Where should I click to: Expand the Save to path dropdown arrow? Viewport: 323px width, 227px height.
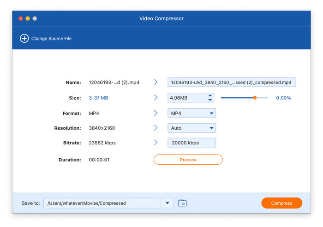click(167, 203)
